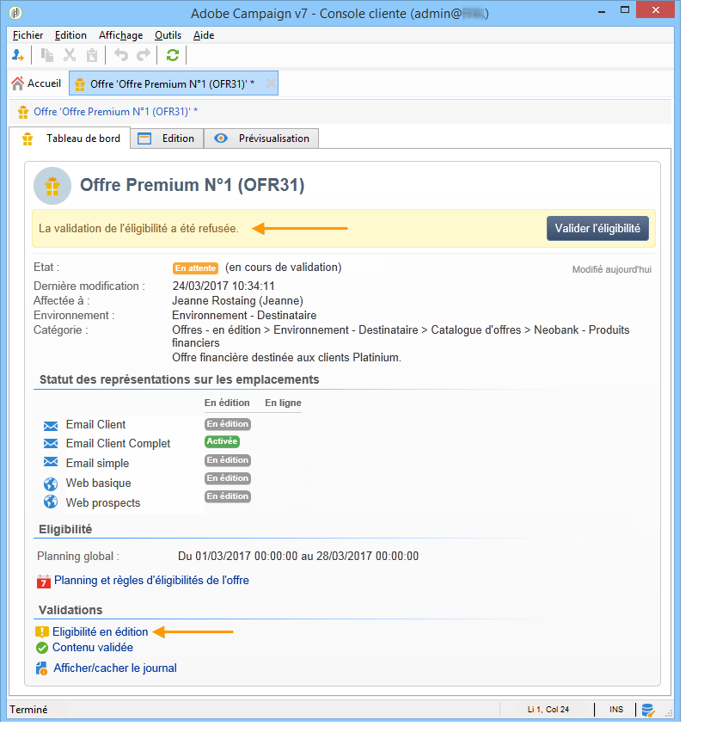Click the red calendar planning icon
Image resolution: width=704 pixels, height=745 pixels.
click(x=43, y=582)
